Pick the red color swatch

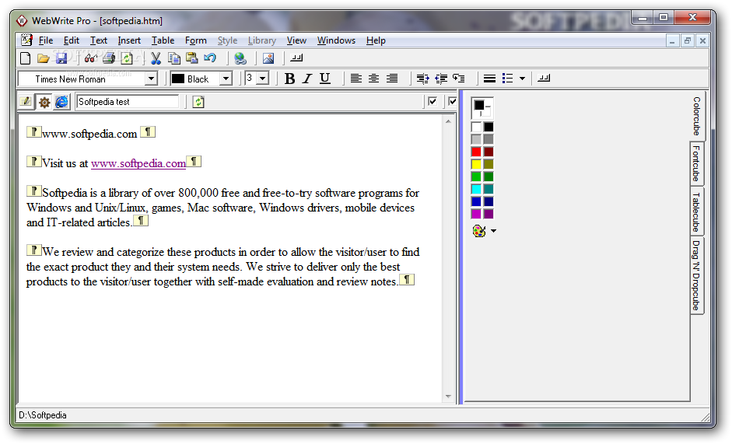click(476, 152)
